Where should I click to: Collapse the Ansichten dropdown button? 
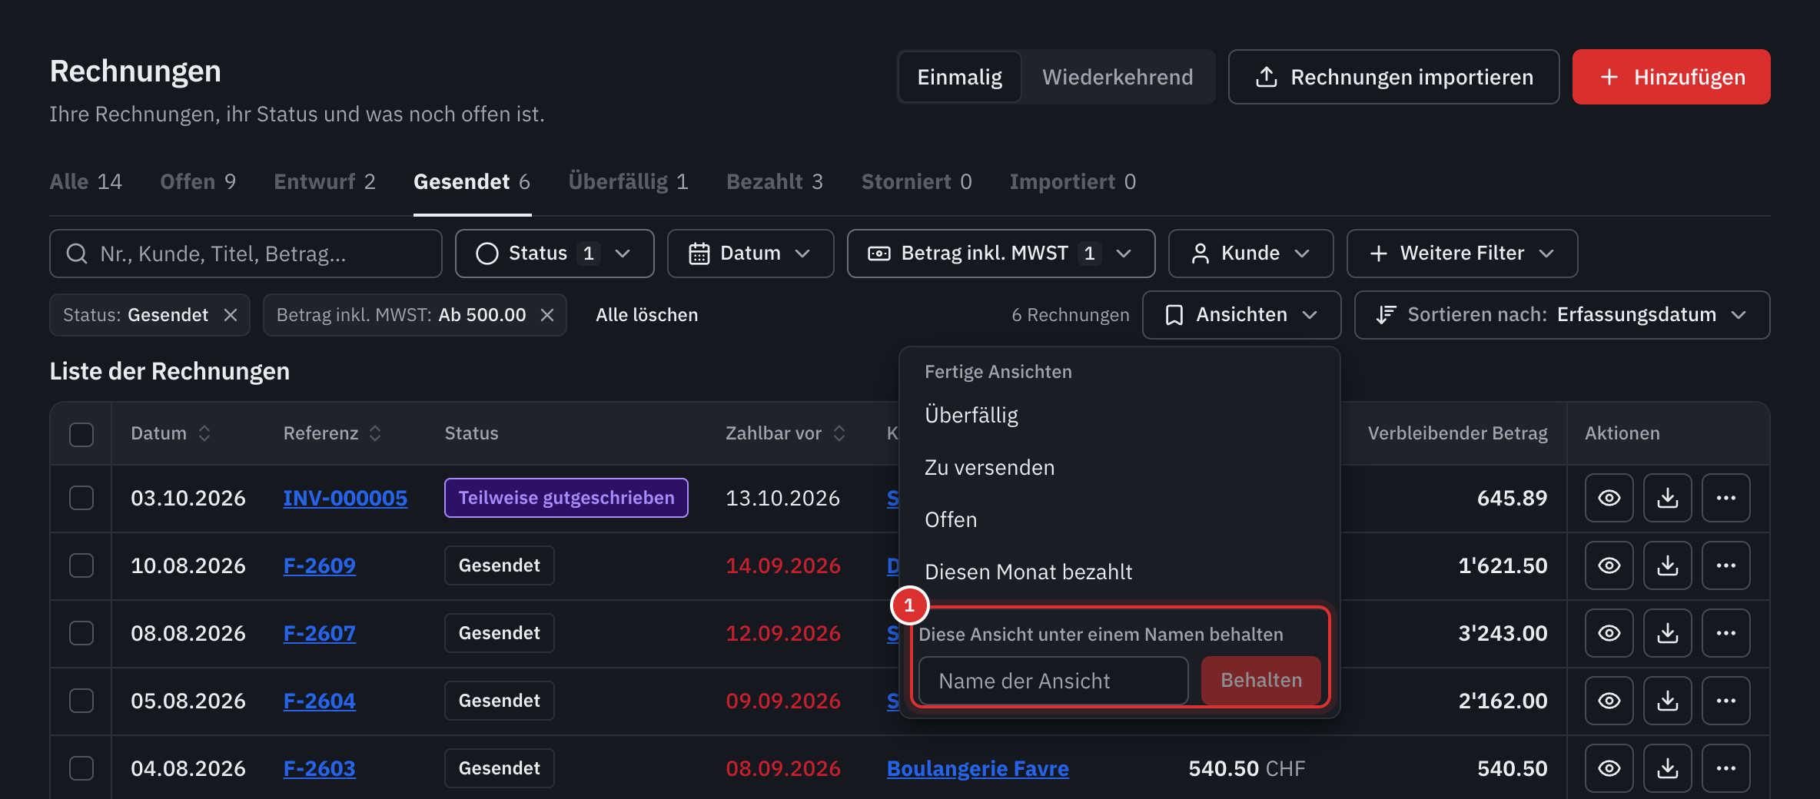click(1241, 315)
